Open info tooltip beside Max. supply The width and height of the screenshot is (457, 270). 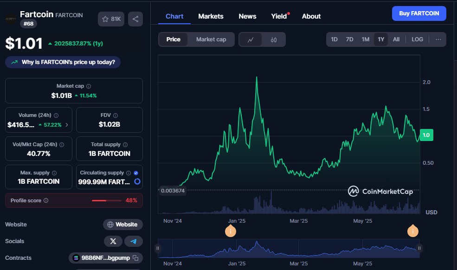[x=54, y=173]
